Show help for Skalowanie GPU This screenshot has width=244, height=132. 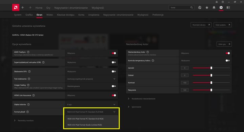tap(29, 71)
